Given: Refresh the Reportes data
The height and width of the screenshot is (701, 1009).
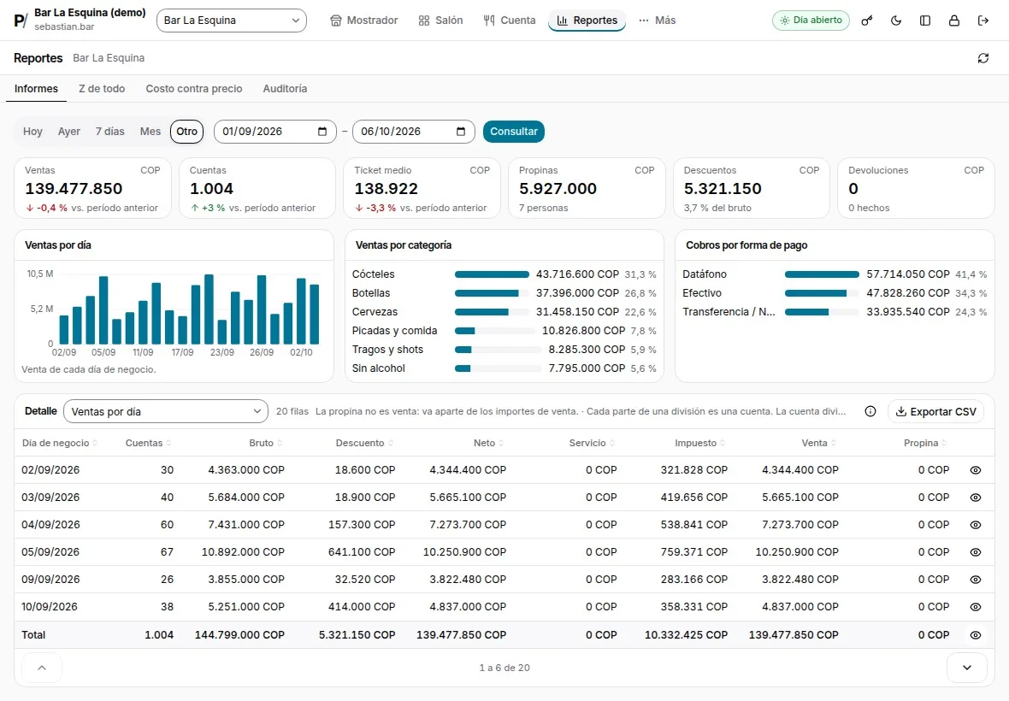Looking at the screenshot, I should coord(982,58).
